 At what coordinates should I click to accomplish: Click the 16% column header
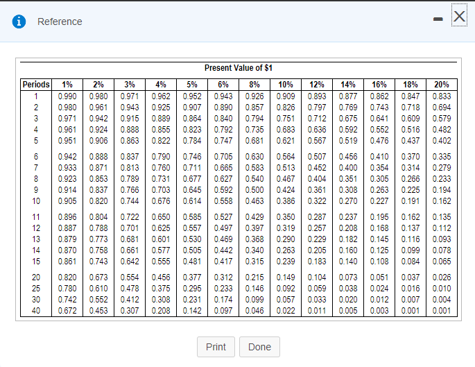click(379, 84)
